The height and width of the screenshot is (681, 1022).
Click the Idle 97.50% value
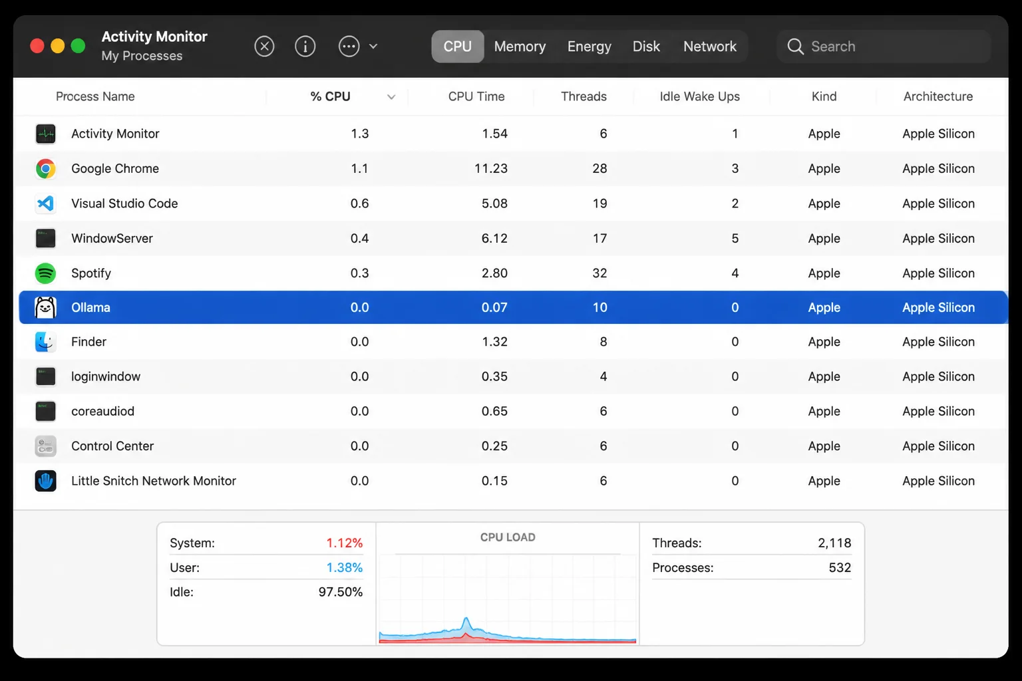(341, 592)
